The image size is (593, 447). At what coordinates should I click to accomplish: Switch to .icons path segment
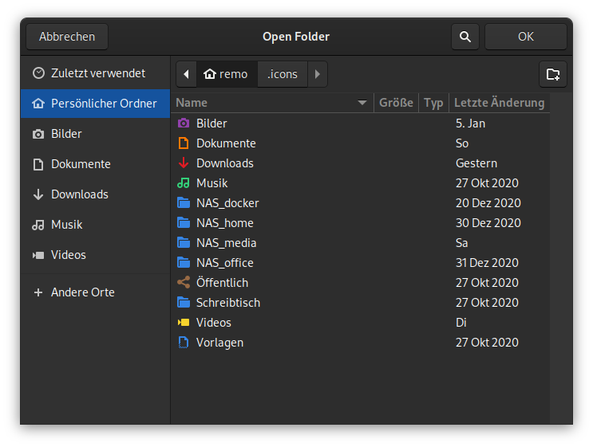tap(283, 74)
